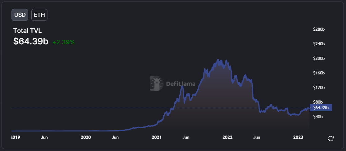Click the DefiLlama llama logo watermark

pos(157,83)
